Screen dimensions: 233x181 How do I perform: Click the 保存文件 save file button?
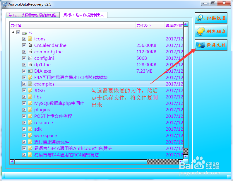[x=211, y=45]
